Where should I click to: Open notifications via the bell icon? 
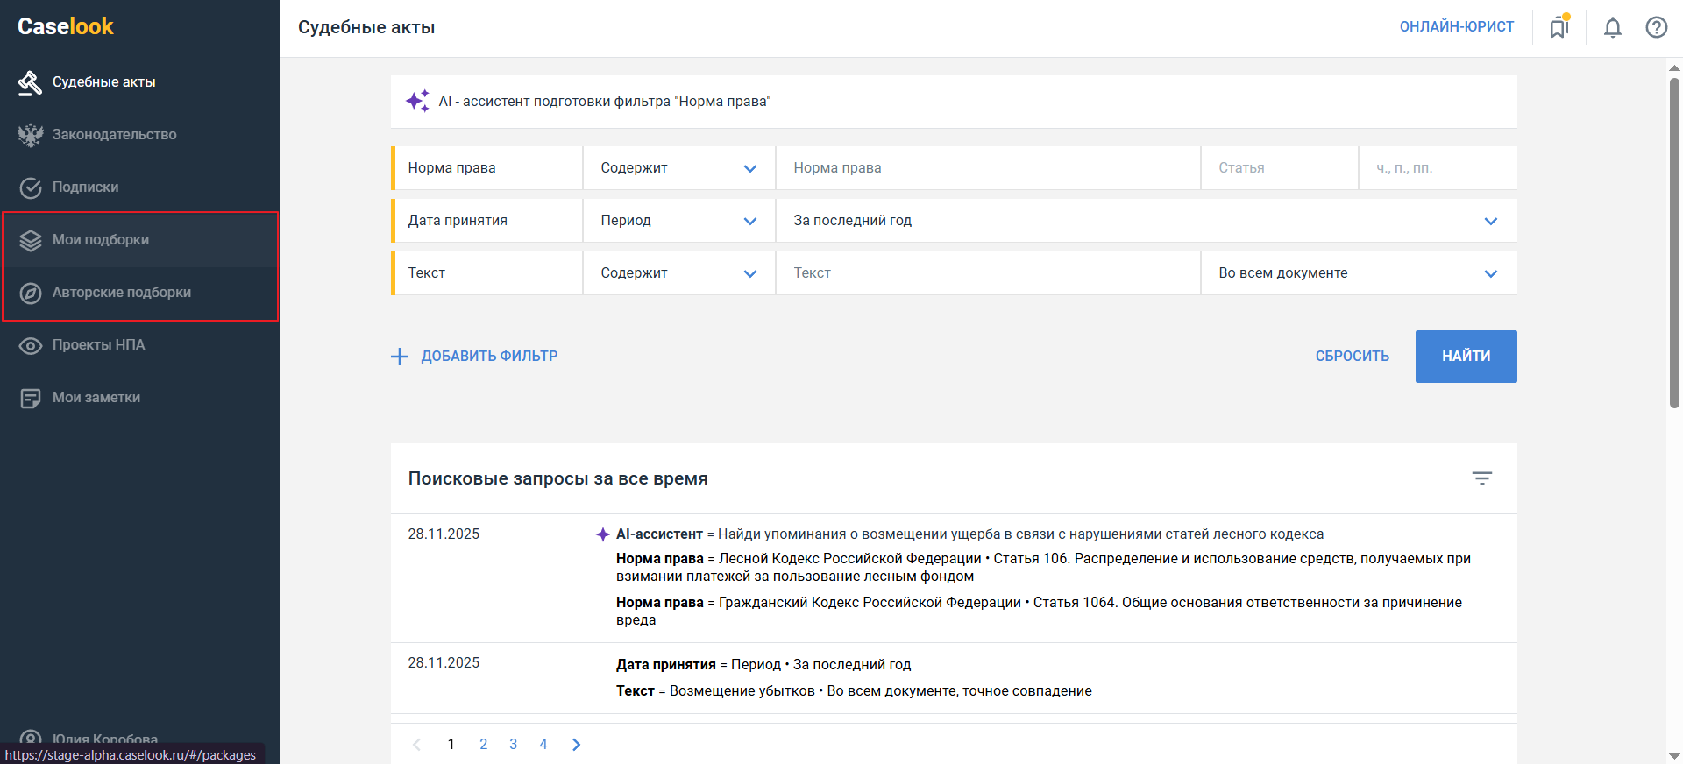1612,28
